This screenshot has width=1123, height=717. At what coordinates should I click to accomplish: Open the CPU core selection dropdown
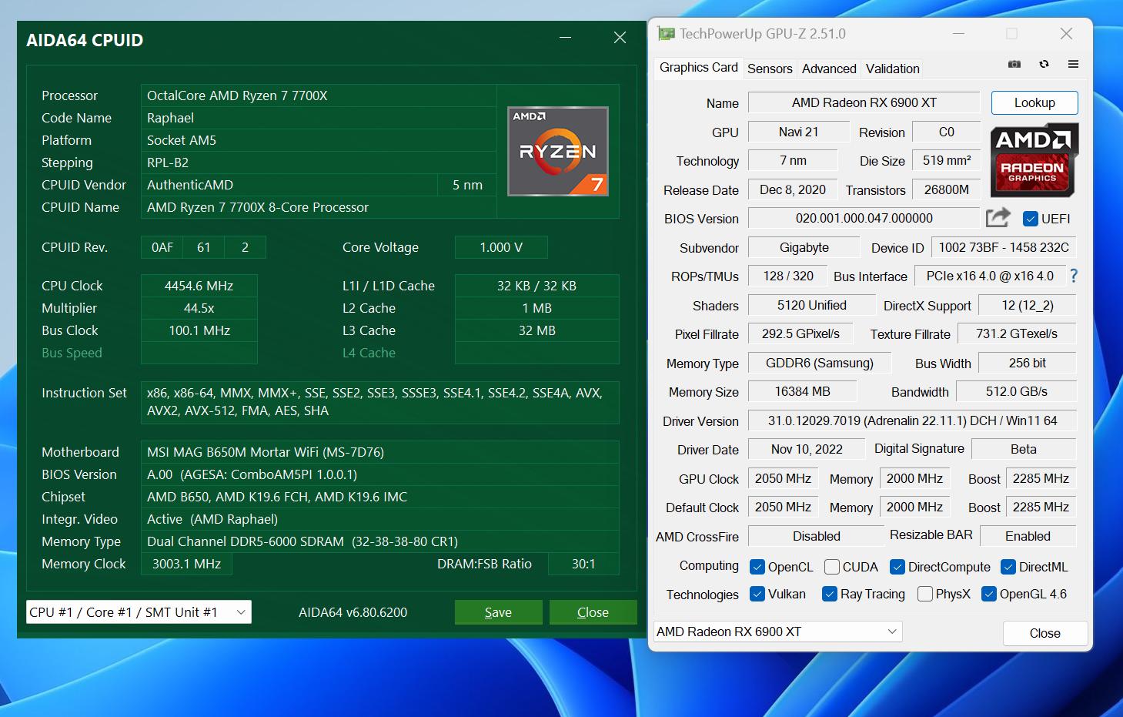click(139, 612)
